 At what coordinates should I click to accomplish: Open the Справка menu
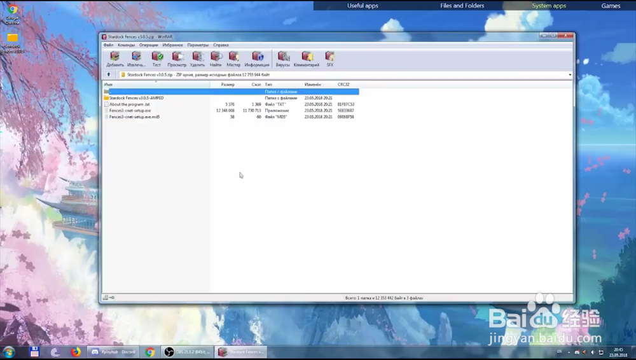coord(221,45)
